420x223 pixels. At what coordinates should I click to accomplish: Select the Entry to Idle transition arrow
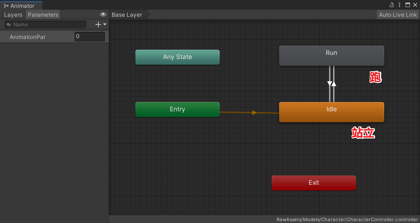(254, 113)
